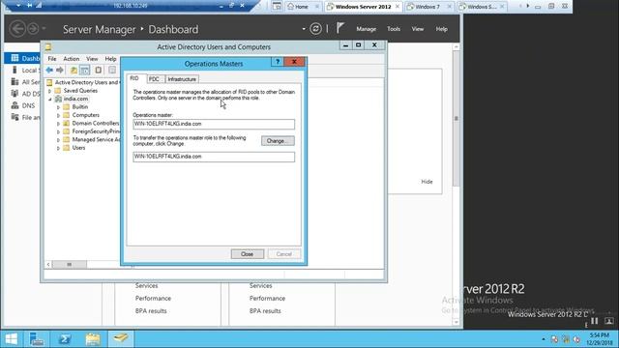Viewport: 619px width, 348px height.
Task: Select Dashboard icon in Server Manager sidebar
Action: [x=15, y=58]
